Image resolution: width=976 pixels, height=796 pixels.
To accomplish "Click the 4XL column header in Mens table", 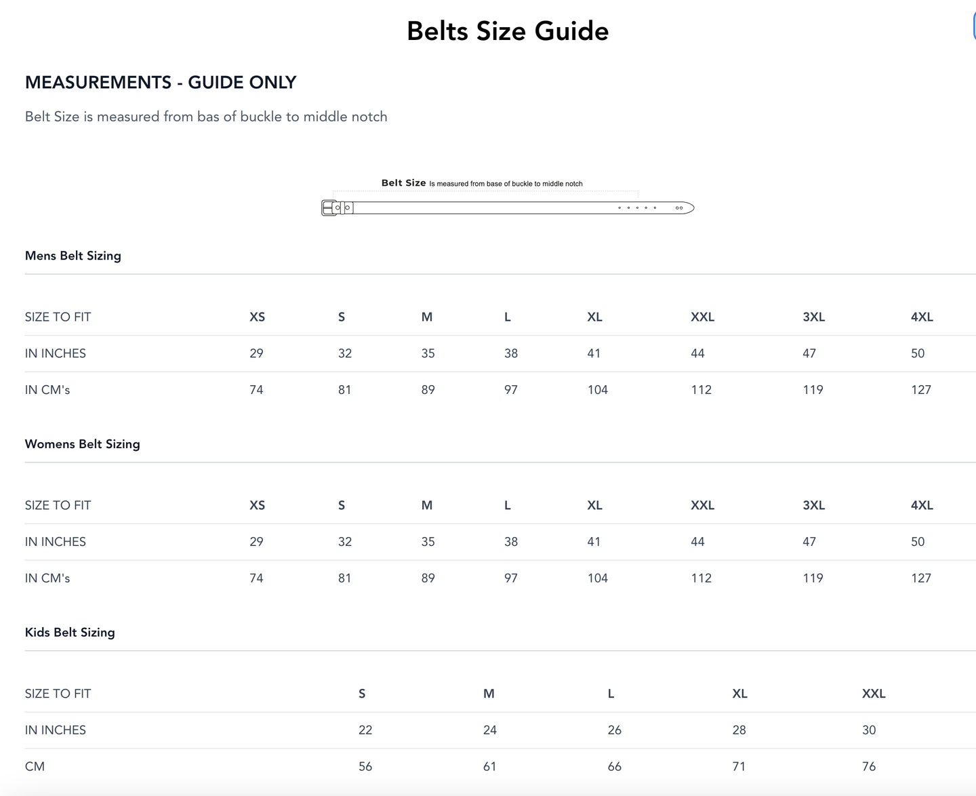I will coord(922,317).
